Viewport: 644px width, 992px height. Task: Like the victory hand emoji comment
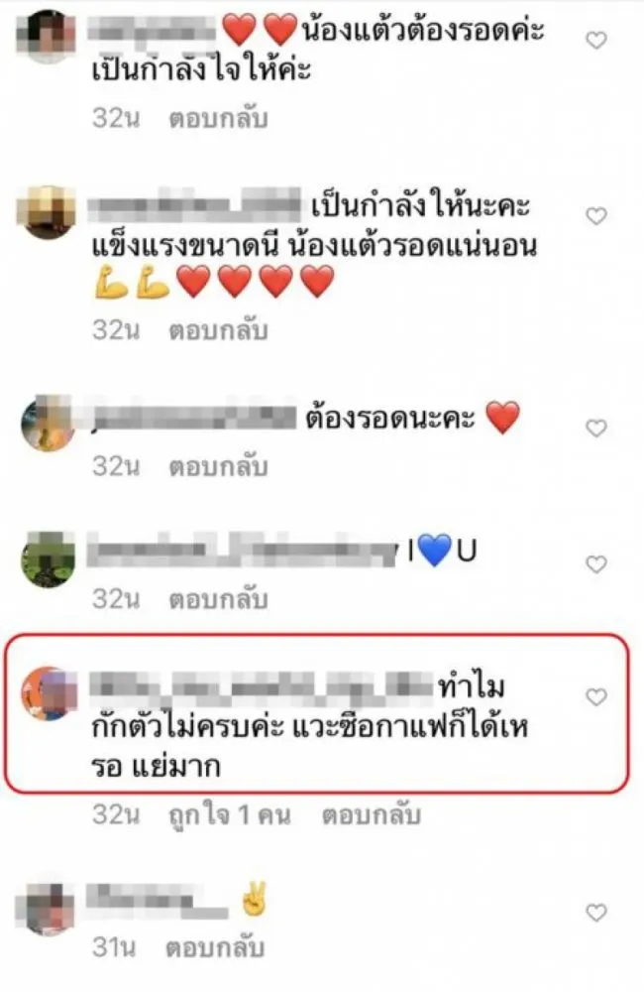(596, 913)
